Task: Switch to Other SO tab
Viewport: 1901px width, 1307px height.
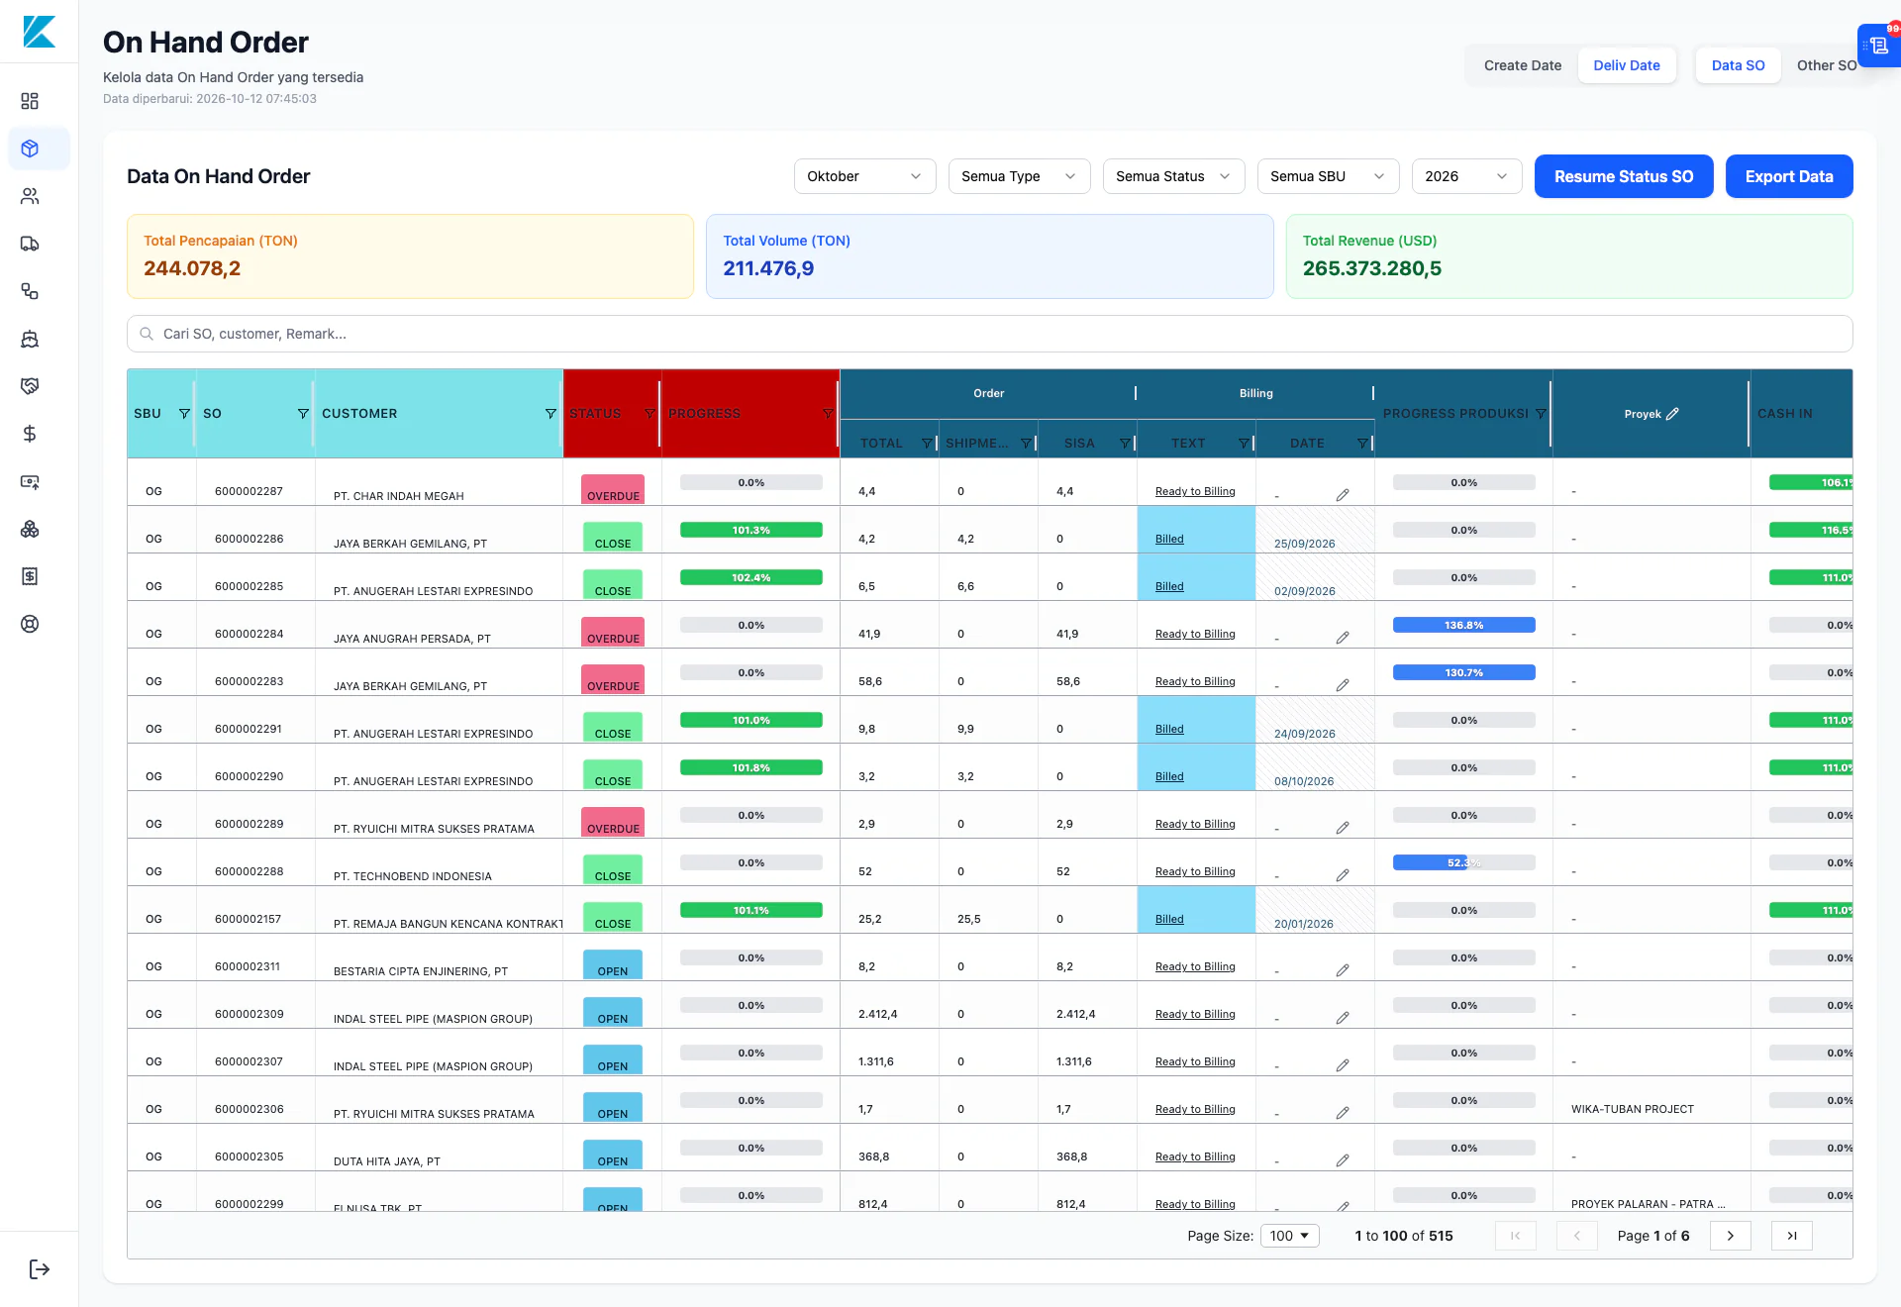Action: [x=1827, y=65]
